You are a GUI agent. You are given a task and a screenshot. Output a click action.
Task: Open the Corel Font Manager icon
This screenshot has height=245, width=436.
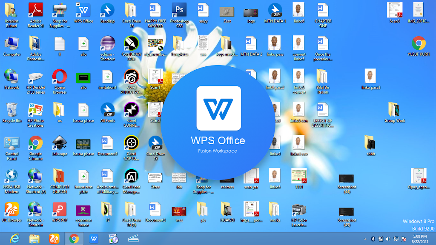click(x=131, y=177)
